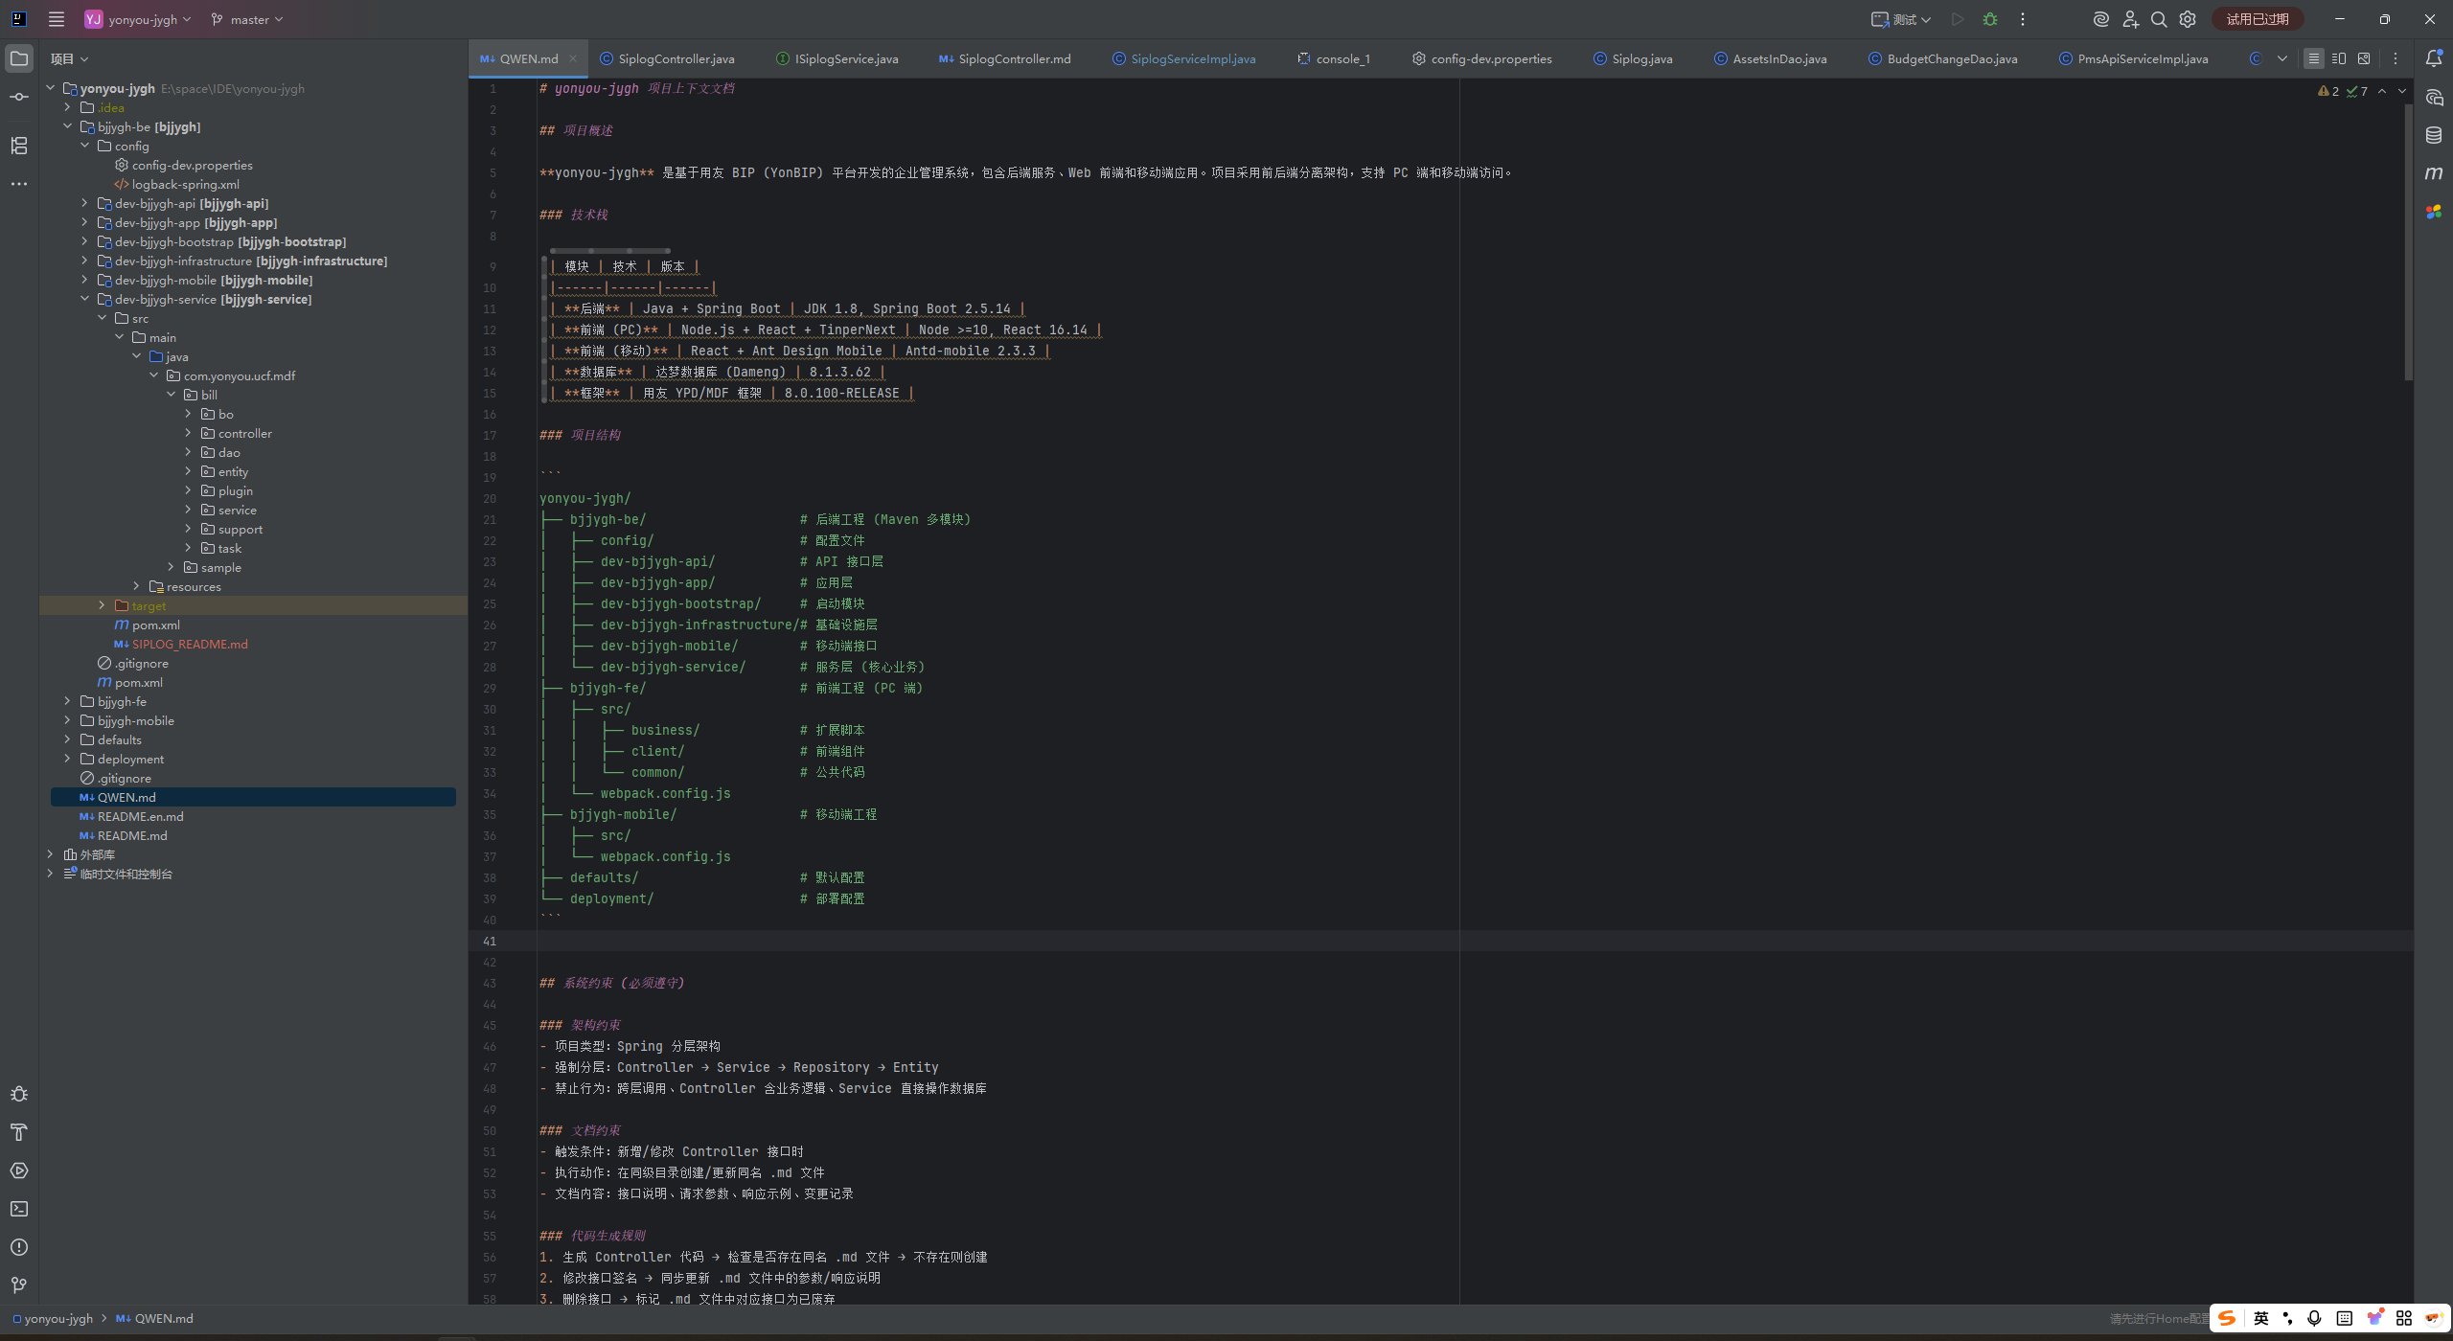2453x1341 pixels.
Task: Show more tool windows via the ellipsis
Action: [x=19, y=184]
